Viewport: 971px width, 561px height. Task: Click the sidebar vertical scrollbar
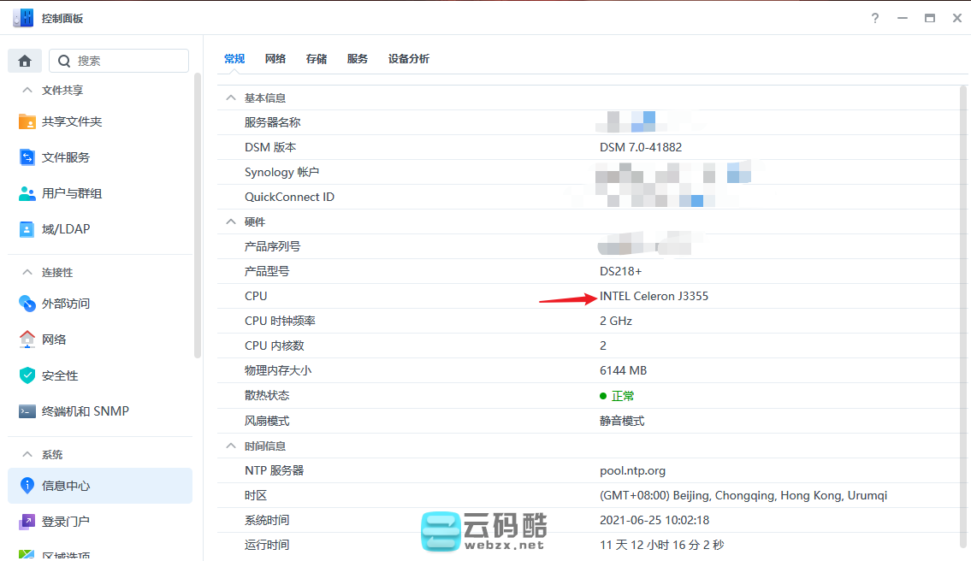point(198,214)
